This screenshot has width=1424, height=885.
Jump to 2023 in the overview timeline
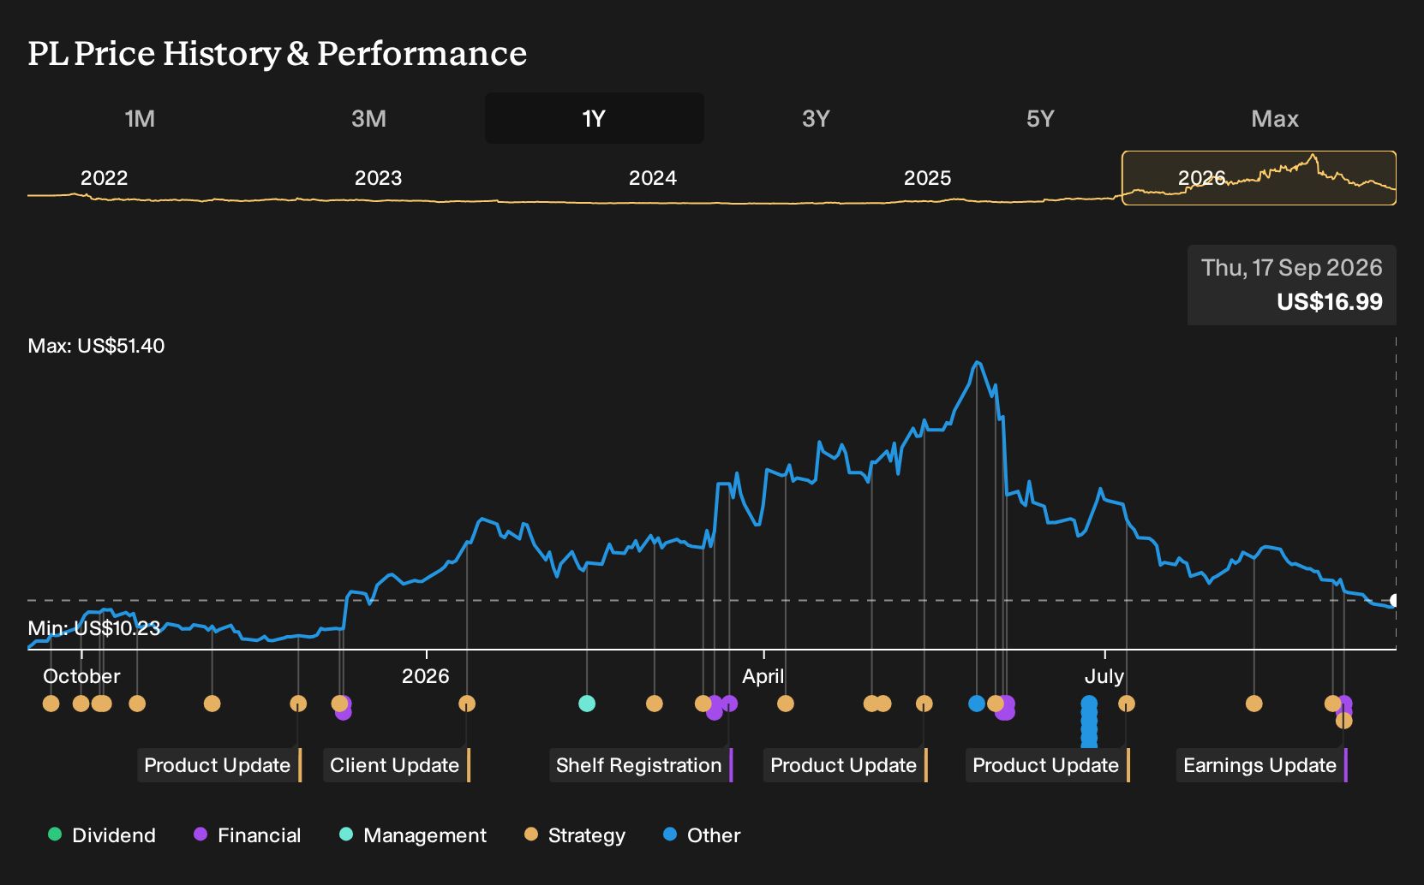pyautogui.click(x=378, y=178)
